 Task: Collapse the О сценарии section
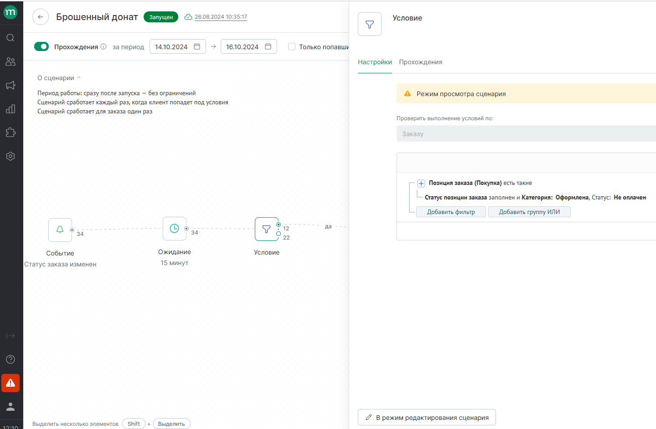(59, 78)
